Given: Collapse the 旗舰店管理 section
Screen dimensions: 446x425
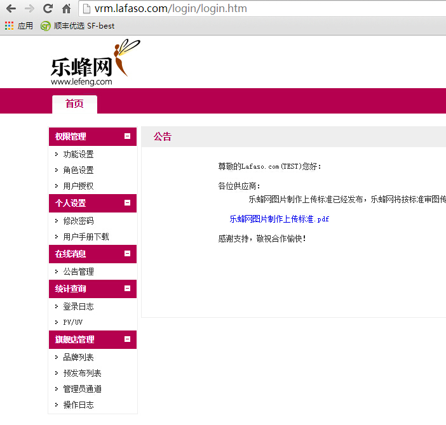Looking at the screenshot, I should [x=128, y=339].
